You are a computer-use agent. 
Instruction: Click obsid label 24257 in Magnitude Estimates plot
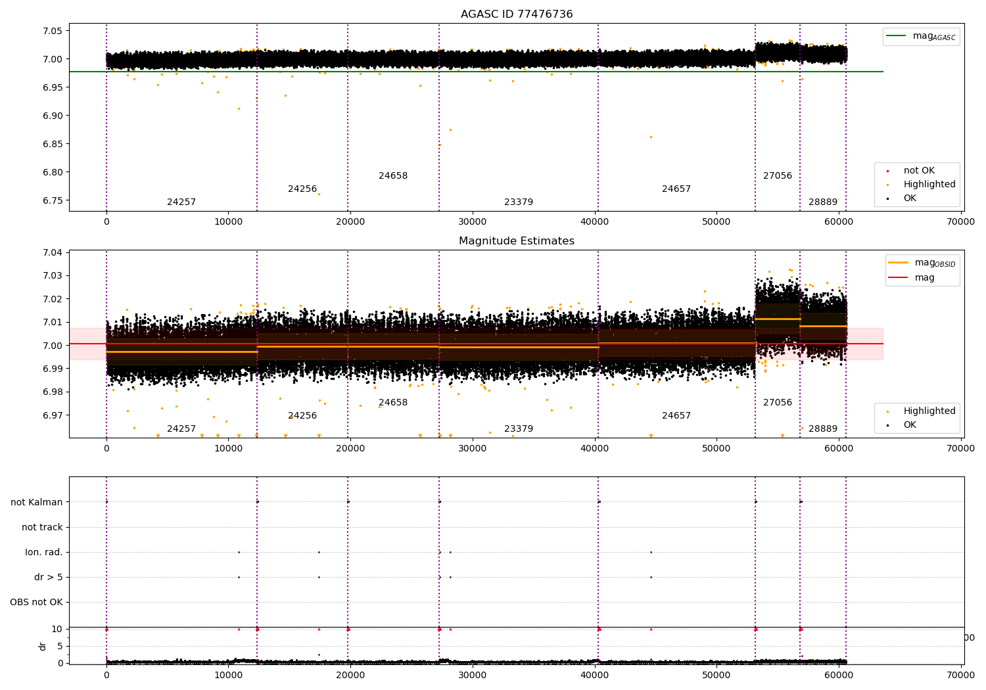point(181,429)
